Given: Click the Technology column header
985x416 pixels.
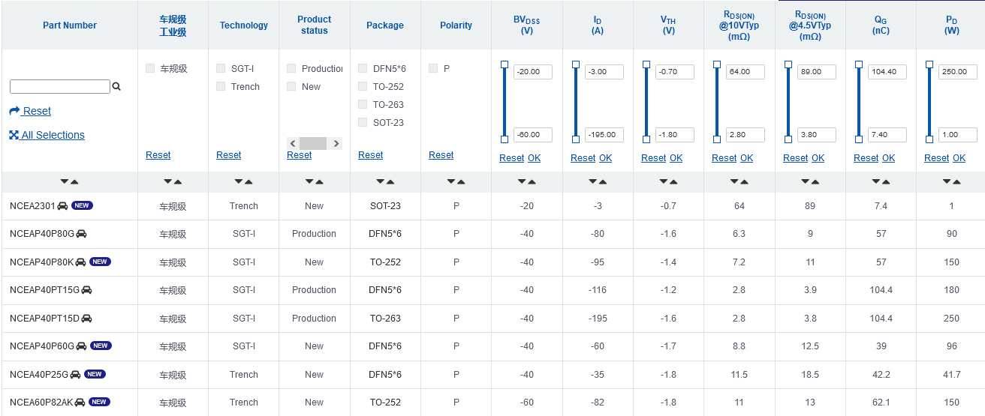Looking at the screenshot, I should pyautogui.click(x=244, y=25).
